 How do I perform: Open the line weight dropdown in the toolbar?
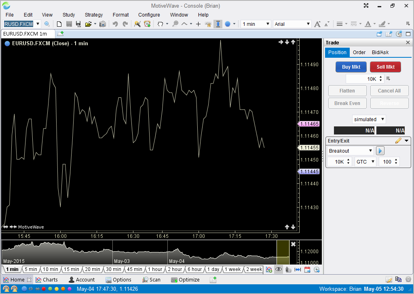pyautogui.click(x=342, y=24)
